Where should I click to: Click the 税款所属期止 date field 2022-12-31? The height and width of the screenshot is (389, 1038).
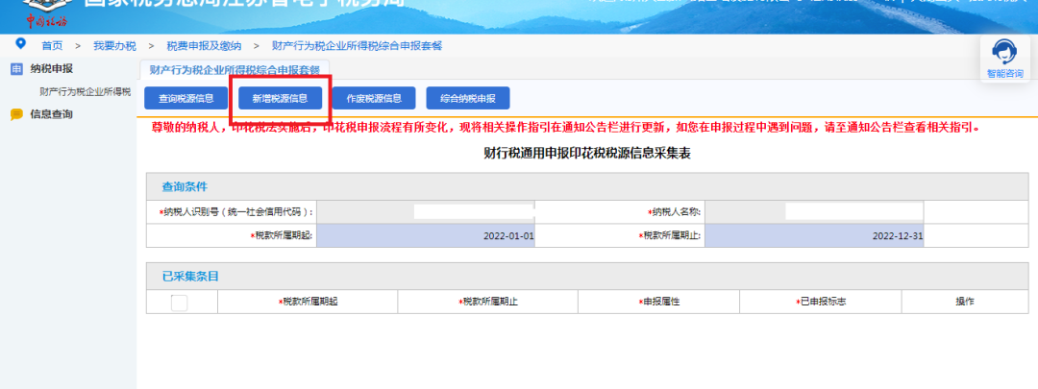[x=813, y=235]
